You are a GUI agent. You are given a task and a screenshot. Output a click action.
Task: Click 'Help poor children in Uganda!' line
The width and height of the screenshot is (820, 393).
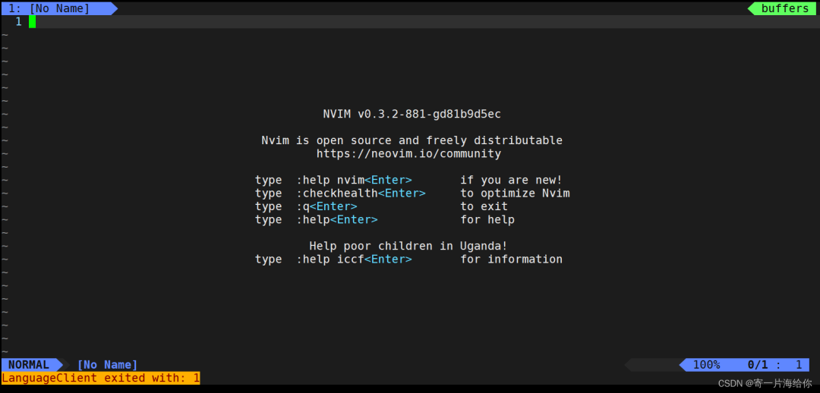pos(408,246)
